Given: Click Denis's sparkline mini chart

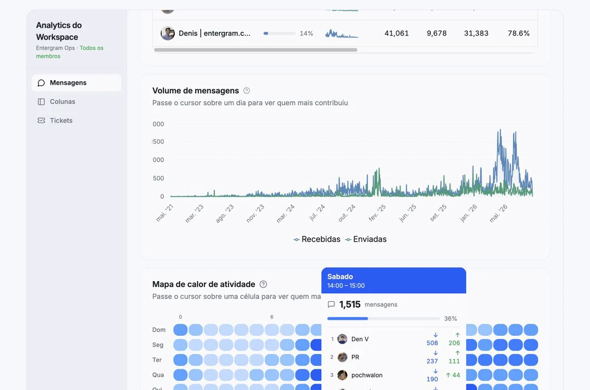Looking at the screenshot, I should (342, 34).
